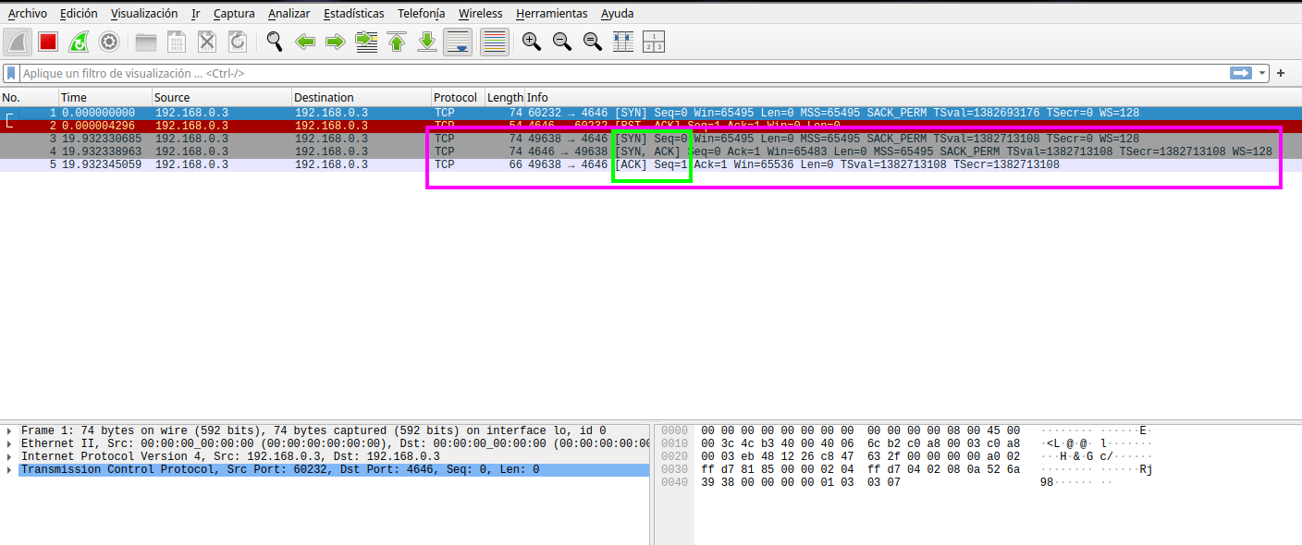
Task: Select packet 4 SYN, ACK row
Action: (651, 151)
